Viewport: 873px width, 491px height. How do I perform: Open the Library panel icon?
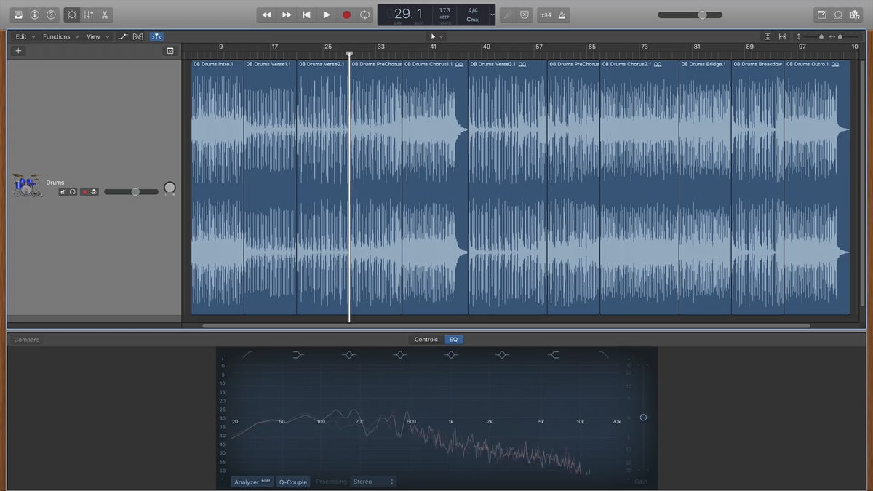[x=18, y=15]
